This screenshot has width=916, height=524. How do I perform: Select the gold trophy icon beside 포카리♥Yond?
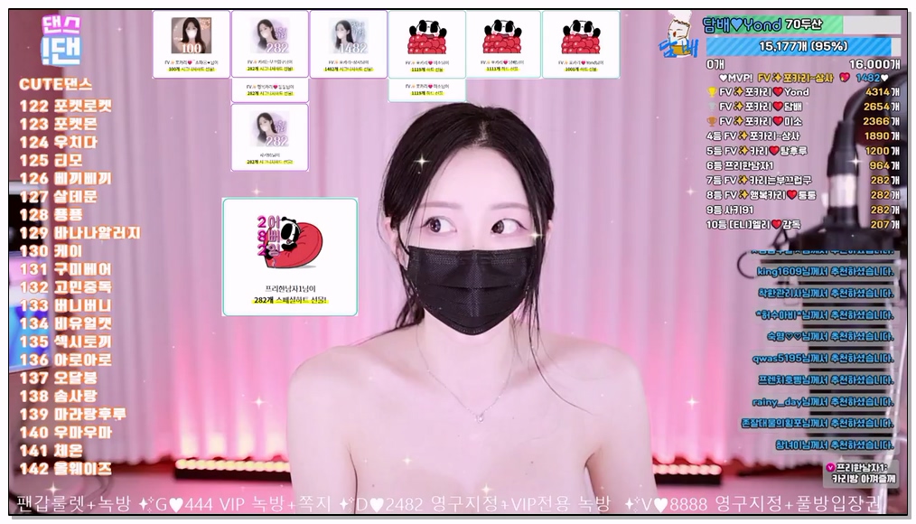point(712,92)
